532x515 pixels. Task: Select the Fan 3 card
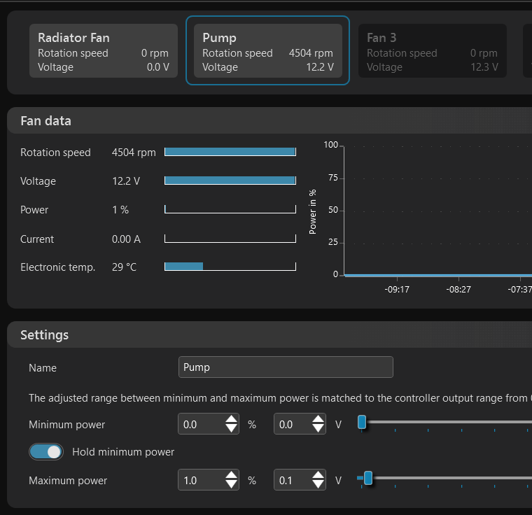(432, 51)
